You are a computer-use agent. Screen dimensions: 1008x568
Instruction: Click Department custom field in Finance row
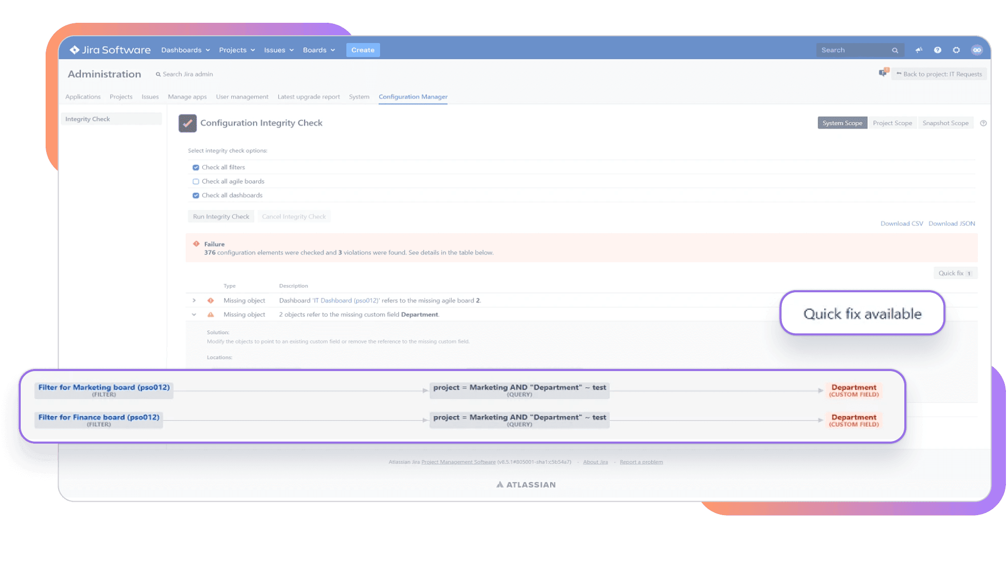click(853, 420)
